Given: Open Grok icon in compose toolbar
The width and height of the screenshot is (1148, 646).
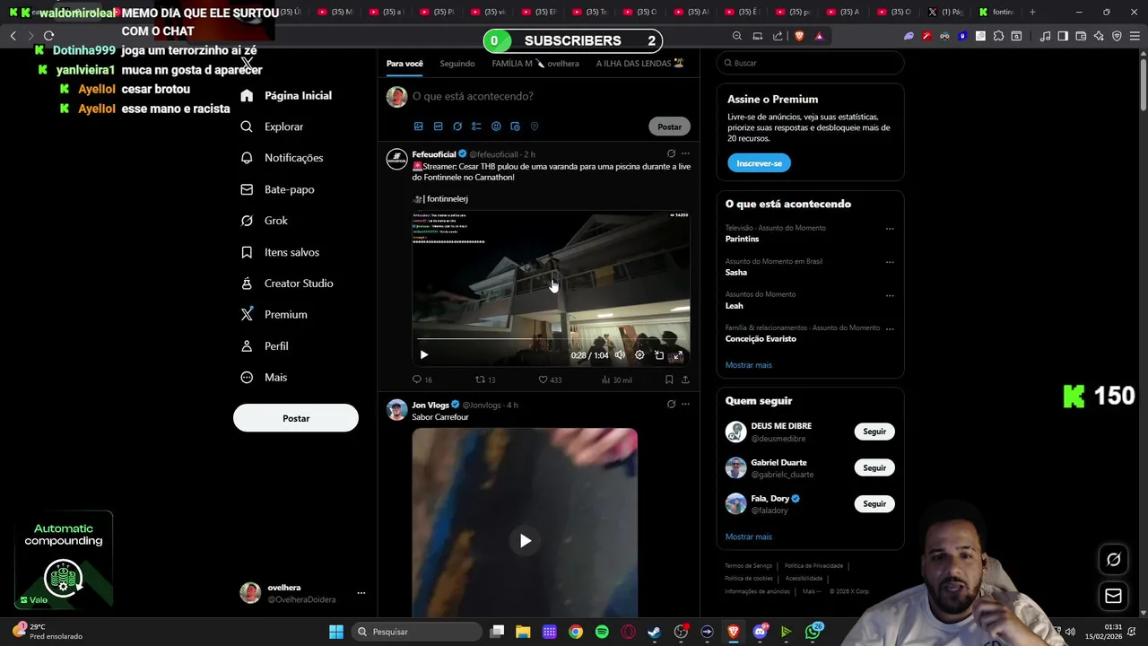Looking at the screenshot, I should [457, 127].
